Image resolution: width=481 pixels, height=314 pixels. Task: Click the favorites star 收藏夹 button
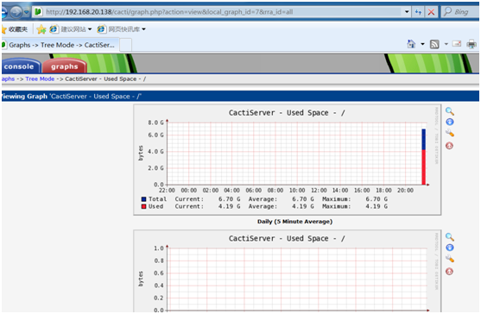pyautogui.click(x=15, y=29)
